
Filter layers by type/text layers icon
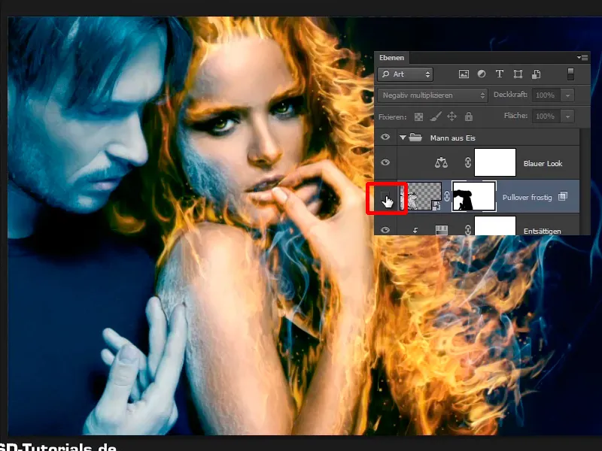coord(500,74)
